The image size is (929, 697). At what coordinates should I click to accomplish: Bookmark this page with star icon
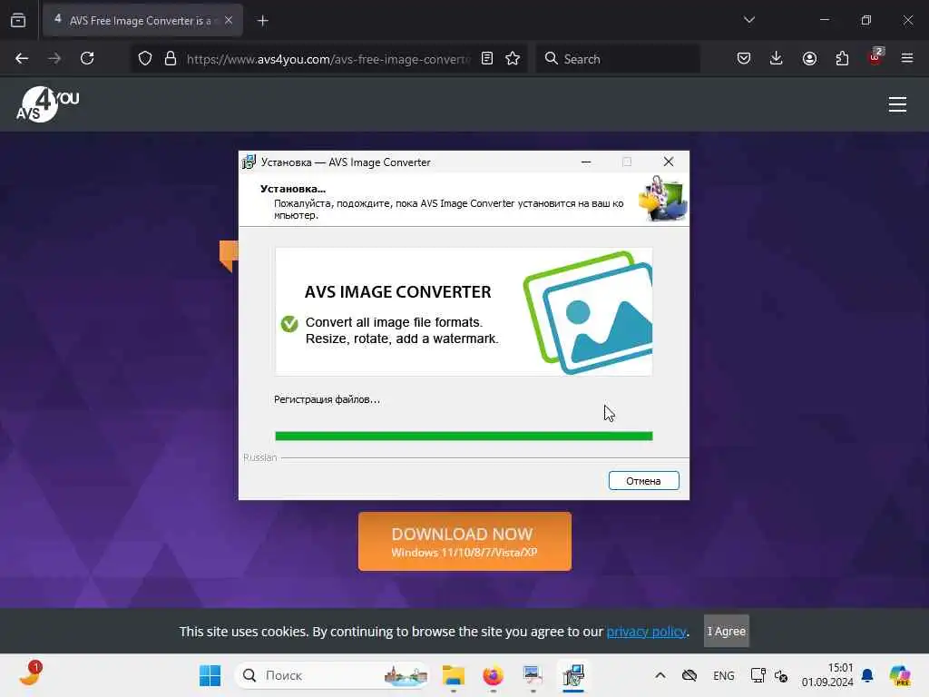[513, 58]
